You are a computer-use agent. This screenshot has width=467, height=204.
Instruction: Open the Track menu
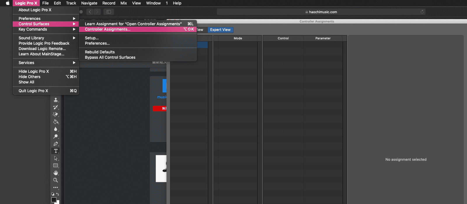[71, 3]
